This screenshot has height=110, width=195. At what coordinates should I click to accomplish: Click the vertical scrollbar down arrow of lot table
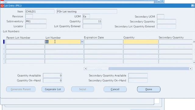tap(194, 62)
